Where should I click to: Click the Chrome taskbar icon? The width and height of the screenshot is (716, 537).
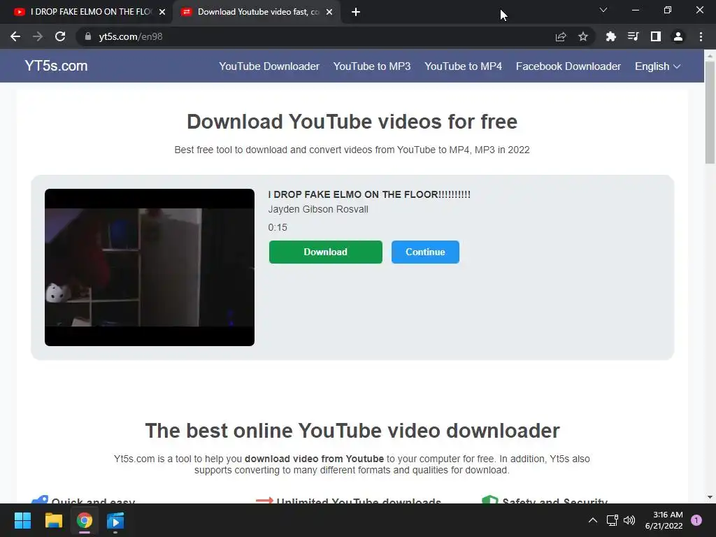pyautogui.click(x=85, y=520)
